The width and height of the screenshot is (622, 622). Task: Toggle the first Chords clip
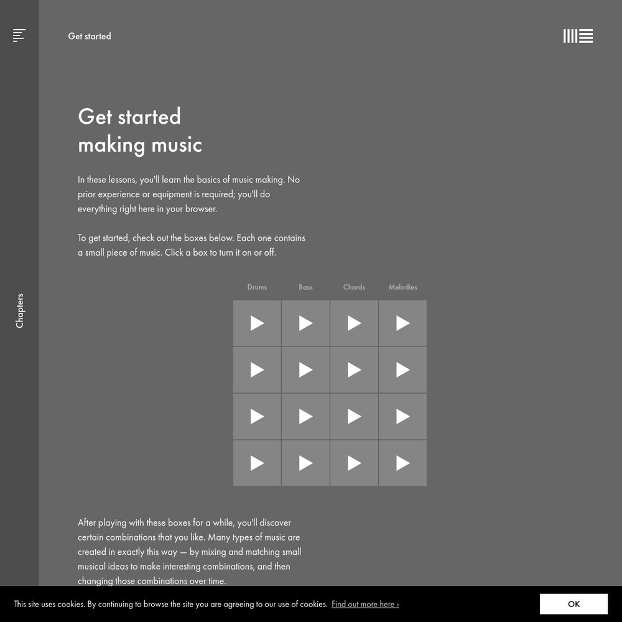354,323
